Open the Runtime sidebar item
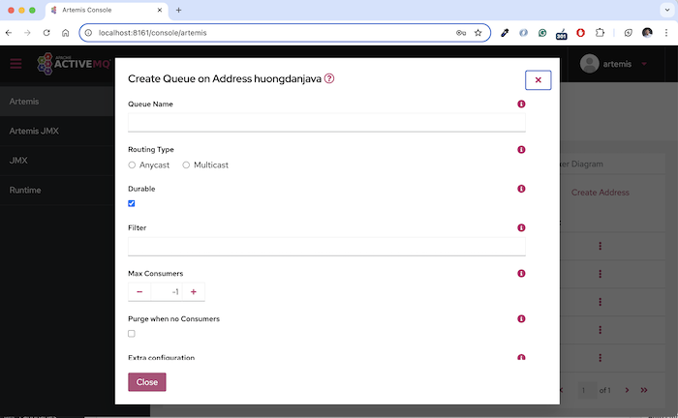This screenshot has height=418, width=678. (x=56, y=190)
